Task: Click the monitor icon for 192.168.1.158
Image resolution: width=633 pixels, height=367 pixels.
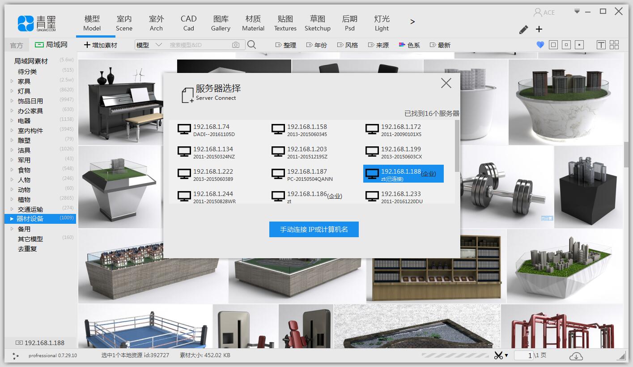Action: [x=278, y=129]
